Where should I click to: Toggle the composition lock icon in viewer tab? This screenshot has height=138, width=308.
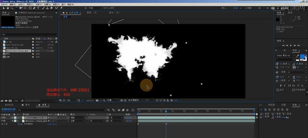pyautogui.click(x=67, y=12)
